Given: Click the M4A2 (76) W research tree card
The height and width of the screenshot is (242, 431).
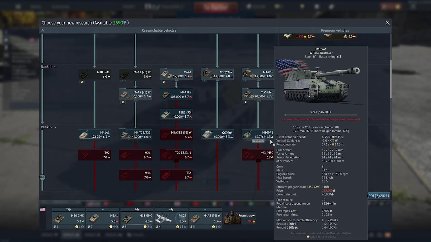Looking at the screenshot, I should tap(135, 94).
